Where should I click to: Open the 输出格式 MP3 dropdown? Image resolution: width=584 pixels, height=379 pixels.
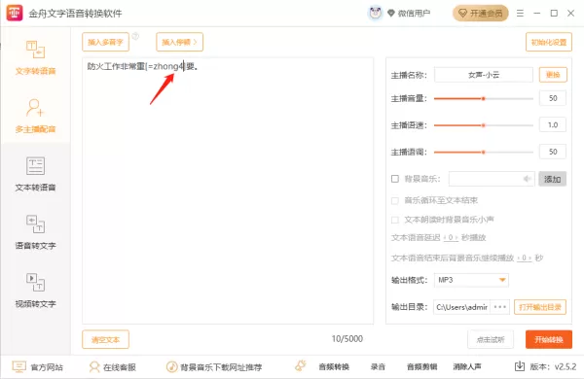point(471,280)
